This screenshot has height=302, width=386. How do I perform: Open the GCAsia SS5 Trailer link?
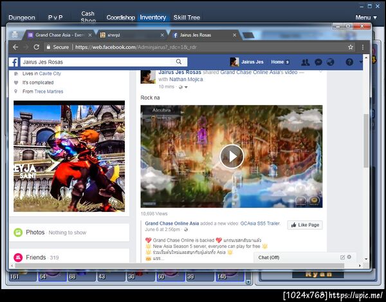click(260, 223)
